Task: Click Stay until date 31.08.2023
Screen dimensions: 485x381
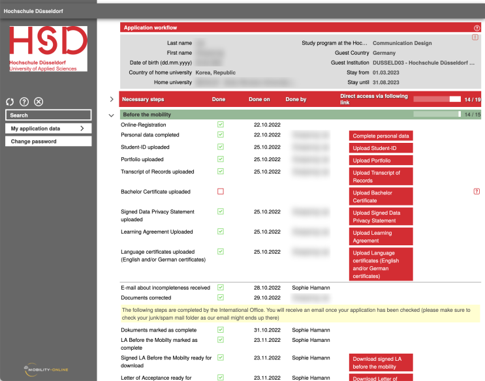Action: coord(386,82)
